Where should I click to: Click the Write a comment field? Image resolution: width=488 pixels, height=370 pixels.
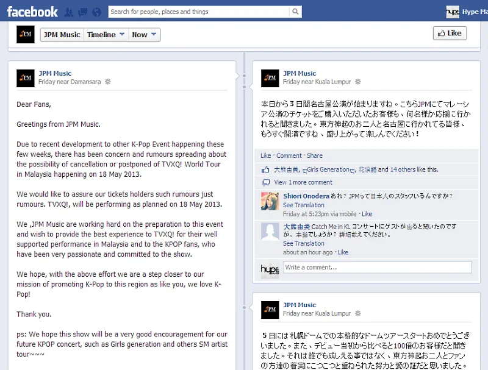coord(378,268)
